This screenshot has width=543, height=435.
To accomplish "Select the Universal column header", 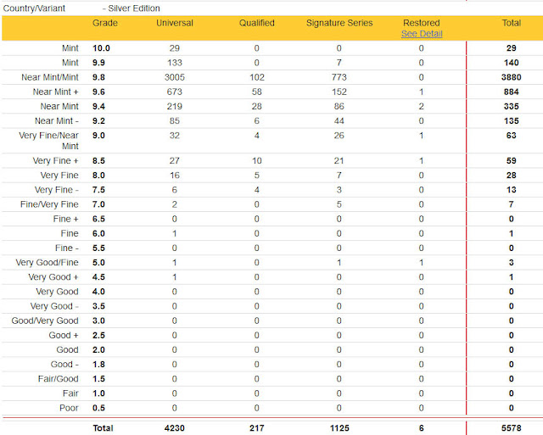I will coord(175,23).
